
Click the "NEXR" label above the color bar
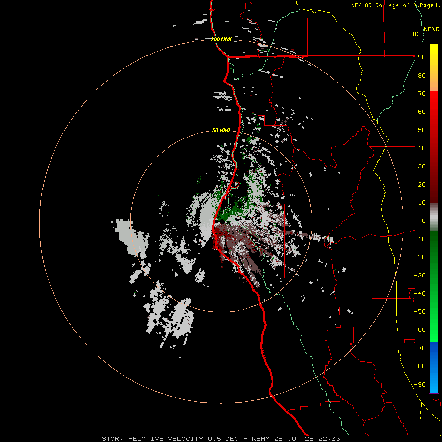[432, 29]
